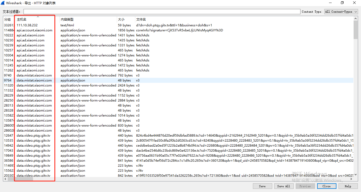Click filename starting "dacb4be2546d6c23"
361x192 pixels.
point(245,151)
